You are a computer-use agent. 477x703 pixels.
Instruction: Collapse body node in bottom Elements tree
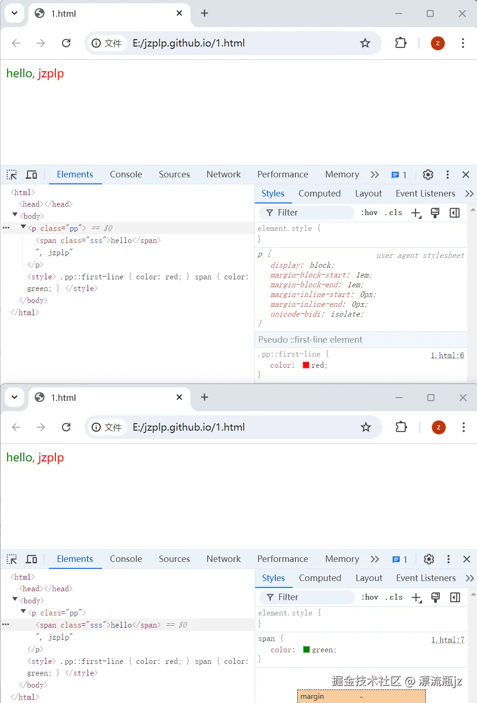click(15, 600)
